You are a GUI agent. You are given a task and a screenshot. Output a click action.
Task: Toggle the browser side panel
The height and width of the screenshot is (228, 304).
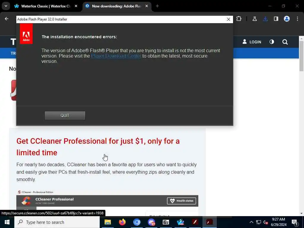tap(276, 19)
